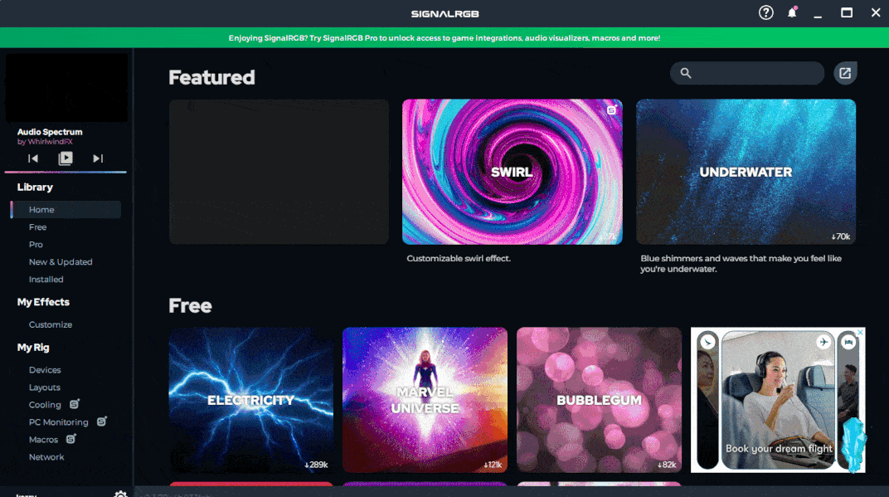Click the SignalRGB Pro promotion banner
The height and width of the screenshot is (497, 889).
click(444, 38)
